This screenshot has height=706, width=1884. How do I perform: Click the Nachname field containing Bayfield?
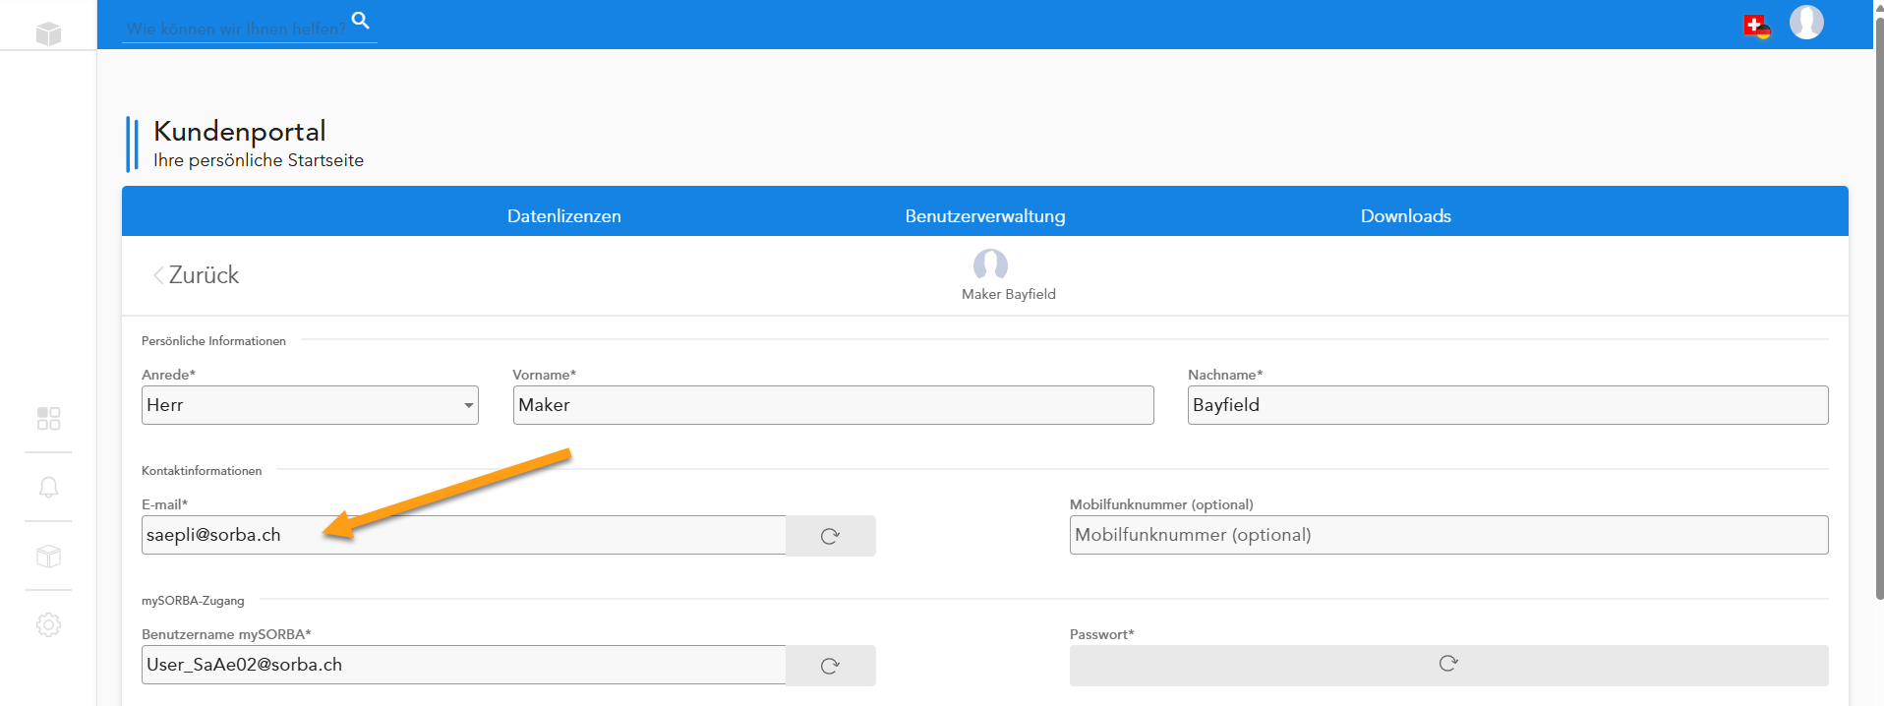(1508, 405)
